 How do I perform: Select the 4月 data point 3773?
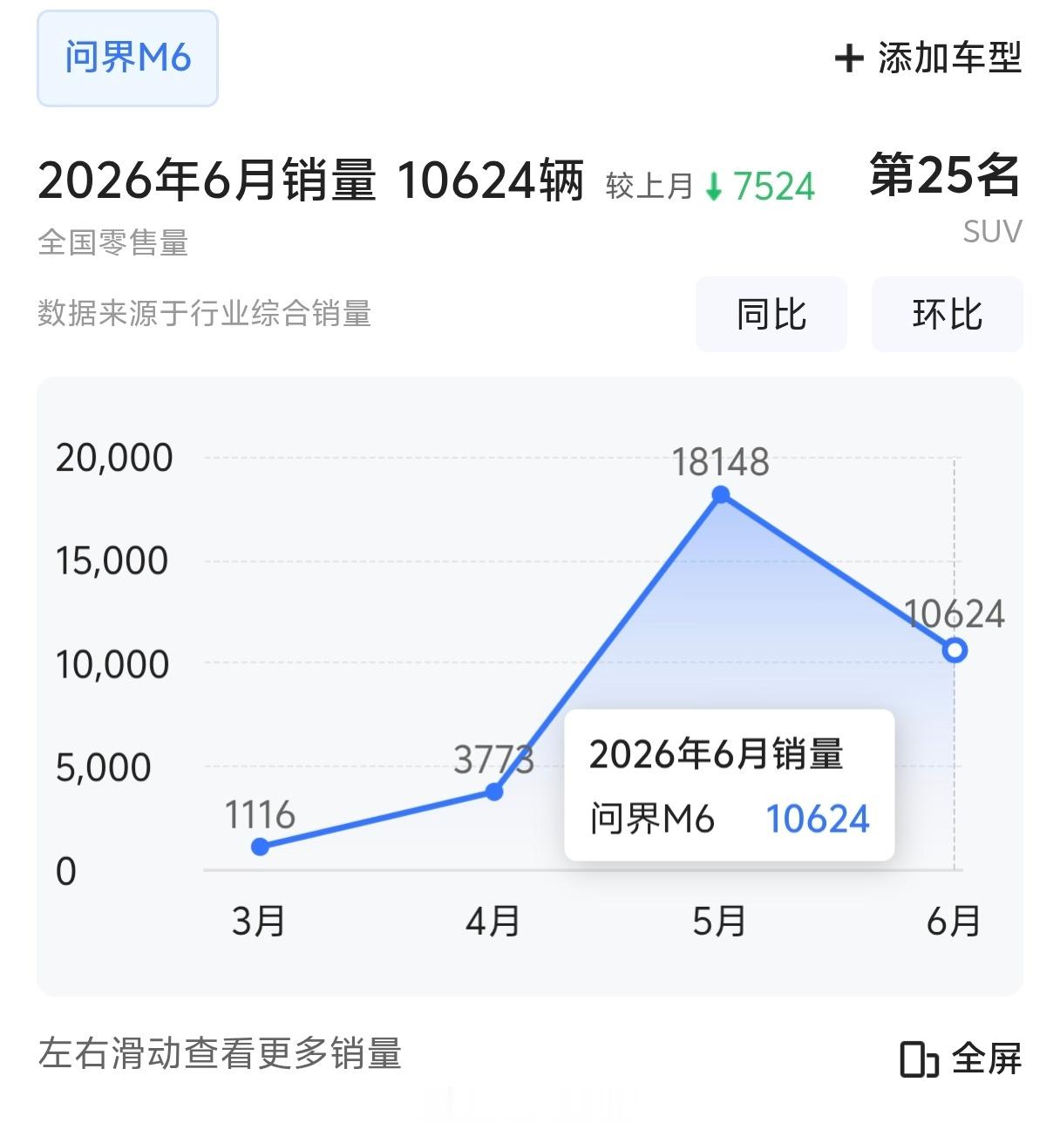point(494,792)
